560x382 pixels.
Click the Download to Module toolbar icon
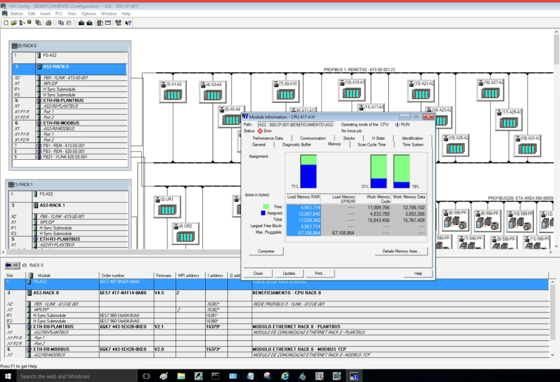pyautogui.click(x=81, y=23)
